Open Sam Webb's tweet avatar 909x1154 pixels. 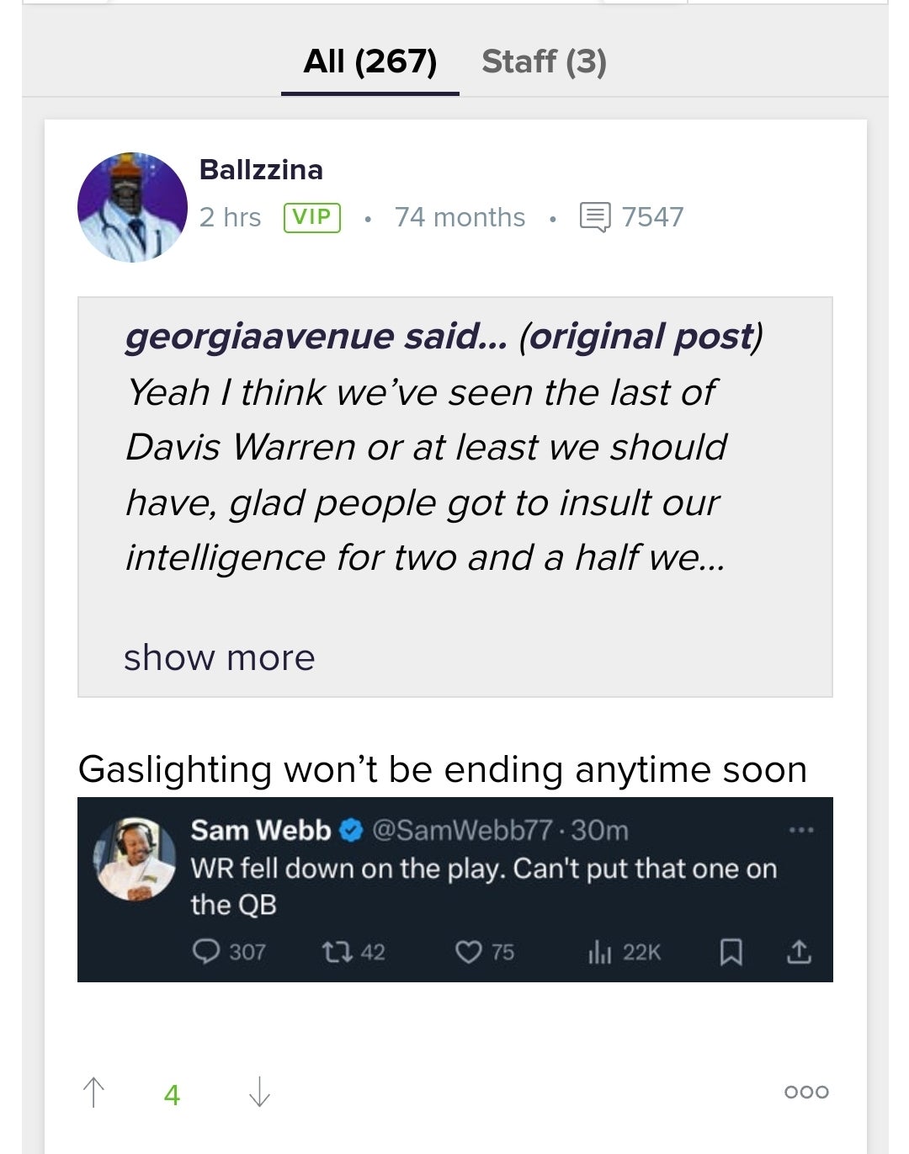coord(134,858)
